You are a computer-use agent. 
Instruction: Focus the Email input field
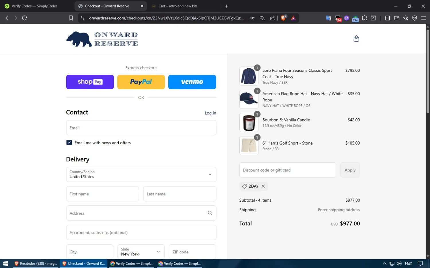141,128
